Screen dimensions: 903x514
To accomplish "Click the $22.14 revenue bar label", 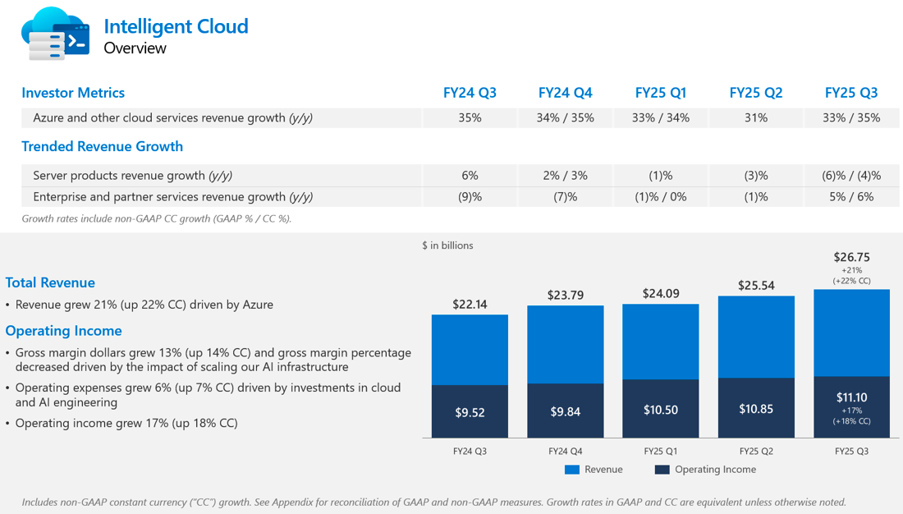I will 470,305.
